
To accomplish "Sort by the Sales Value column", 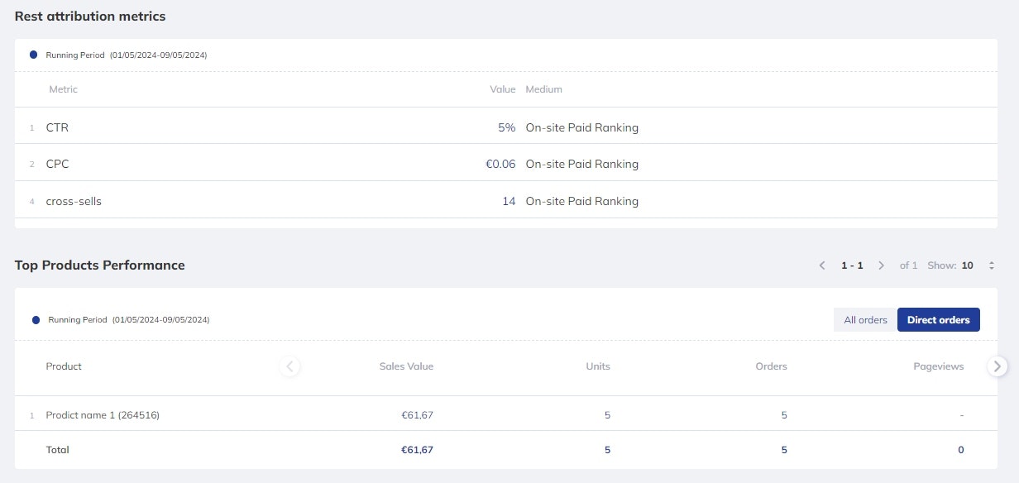I will pos(405,366).
